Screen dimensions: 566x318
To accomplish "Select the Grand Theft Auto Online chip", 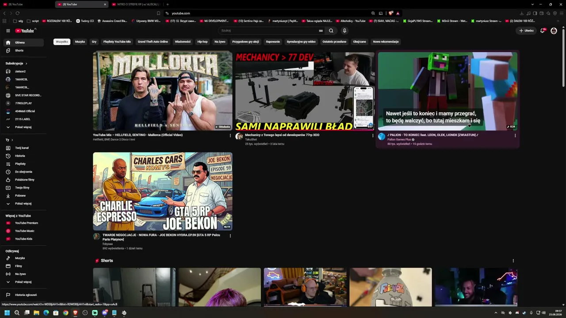I will (x=153, y=42).
